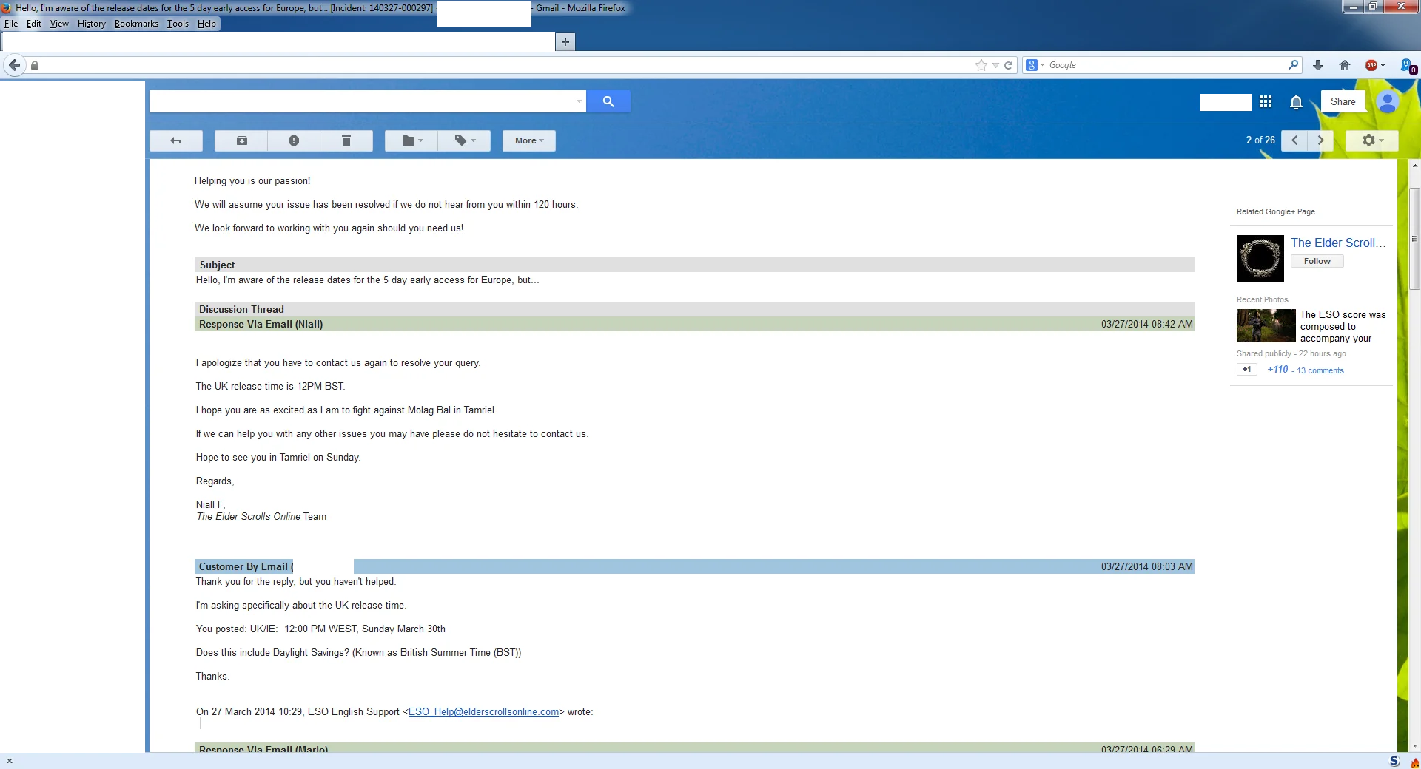
Task: Show Gmail search options dropdown arrow
Action: 579,101
